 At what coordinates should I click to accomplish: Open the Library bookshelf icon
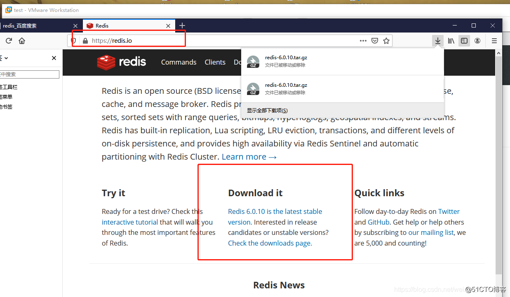pyautogui.click(x=451, y=41)
